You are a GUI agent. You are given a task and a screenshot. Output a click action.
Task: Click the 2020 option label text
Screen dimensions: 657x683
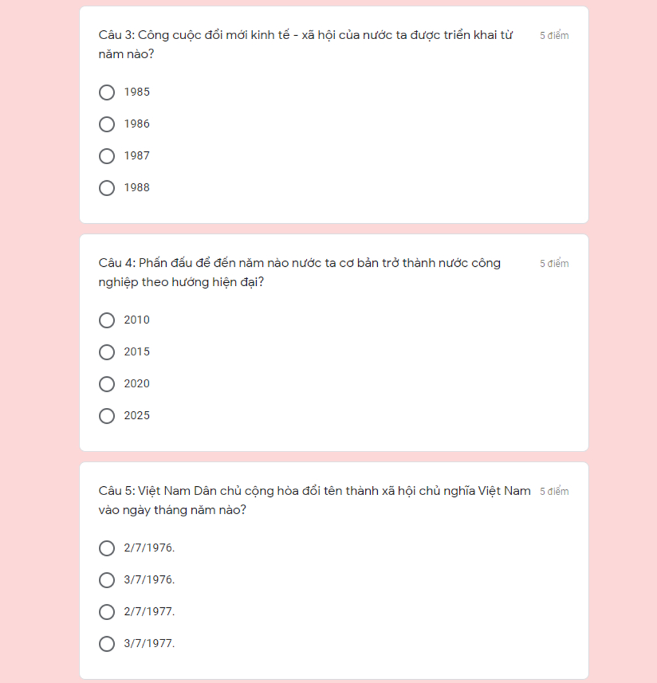pyautogui.click(x=137, y=384)
